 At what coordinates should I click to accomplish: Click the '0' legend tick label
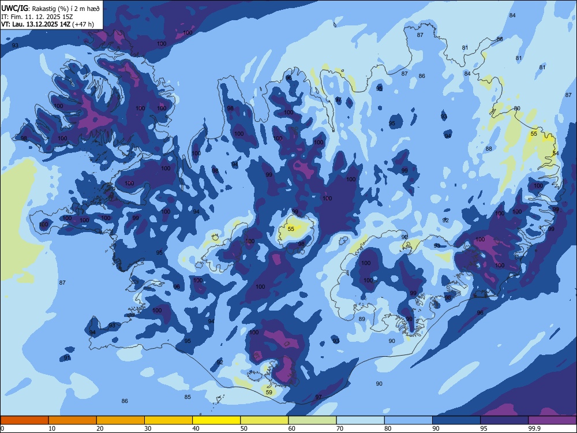(2, 428)
